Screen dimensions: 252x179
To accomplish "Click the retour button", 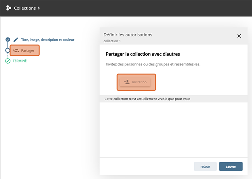I will 205,167.
